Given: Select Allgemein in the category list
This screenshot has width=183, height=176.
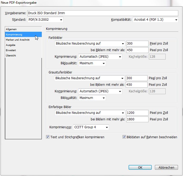Looking at the screenshot, I should click(x=11, y=29).
